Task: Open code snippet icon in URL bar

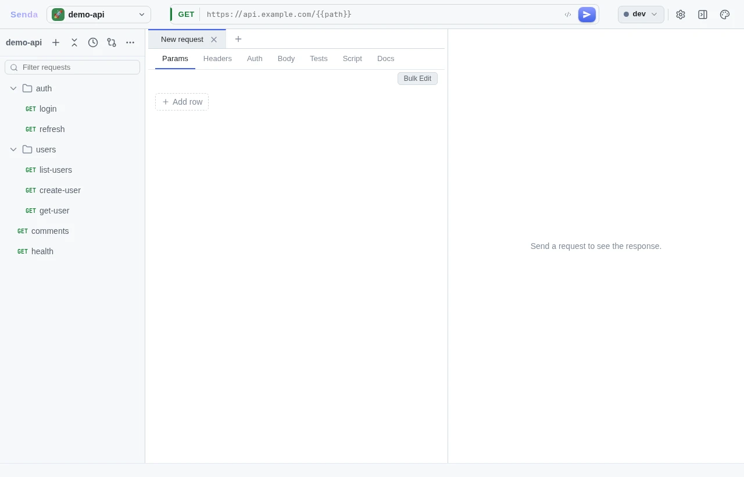Action: 568,15
